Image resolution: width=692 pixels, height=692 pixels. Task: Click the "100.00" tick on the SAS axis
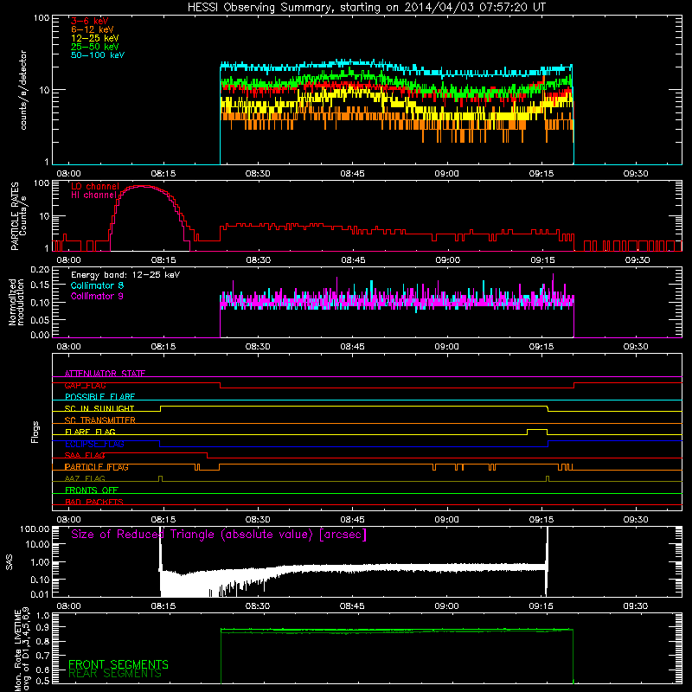click(35, 529)
